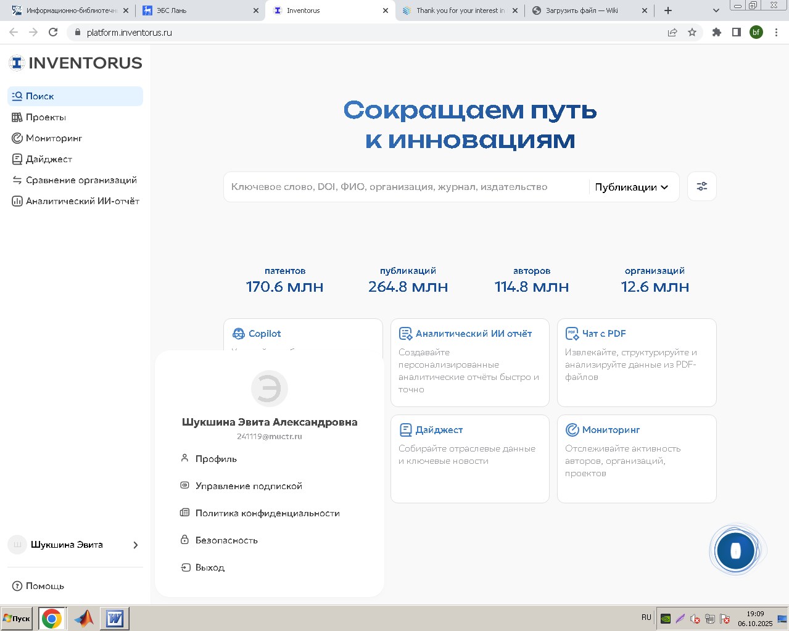Screen dimensions: 789x631
Task: Open the Copilot card icon
Action: click(x=238, y=333)
